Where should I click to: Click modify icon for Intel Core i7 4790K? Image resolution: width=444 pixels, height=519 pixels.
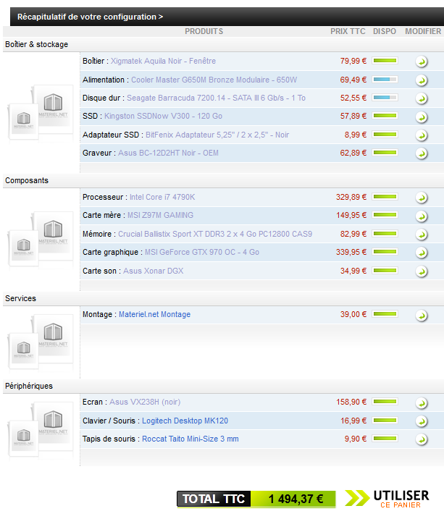[422, 198]
